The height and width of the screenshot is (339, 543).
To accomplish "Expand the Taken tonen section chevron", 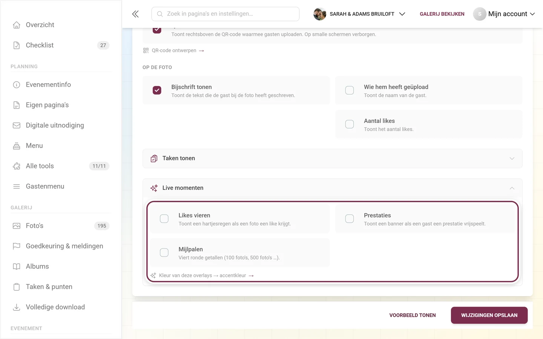I will click(x=512, y=159).
